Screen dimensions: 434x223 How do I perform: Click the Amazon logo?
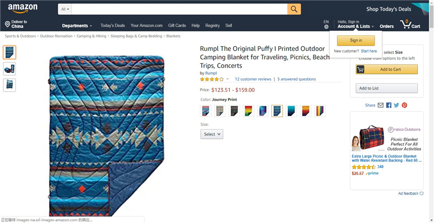click(x=22, y=9)
